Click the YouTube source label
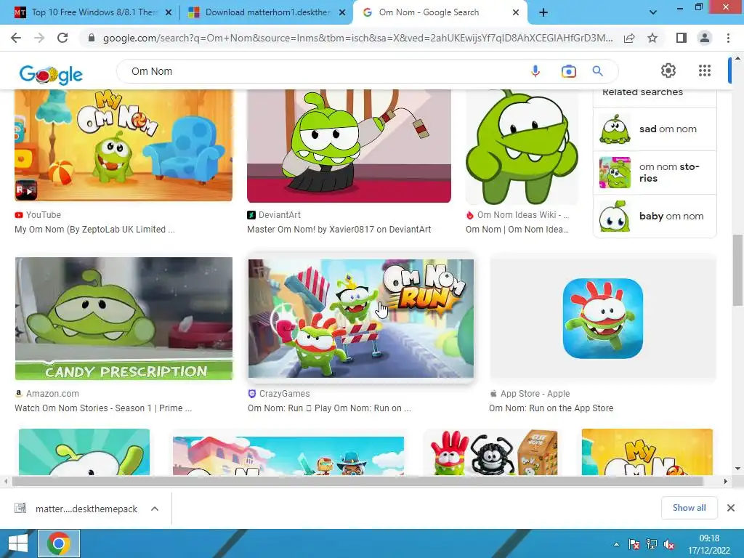 point(43,215)
